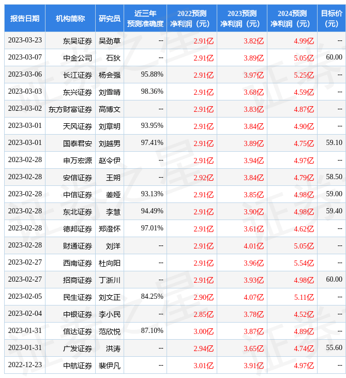The height and width of the screenshot is (378, 346).
Task: Click the 5.54亿 2024 profit value
Action: point(304,263)
